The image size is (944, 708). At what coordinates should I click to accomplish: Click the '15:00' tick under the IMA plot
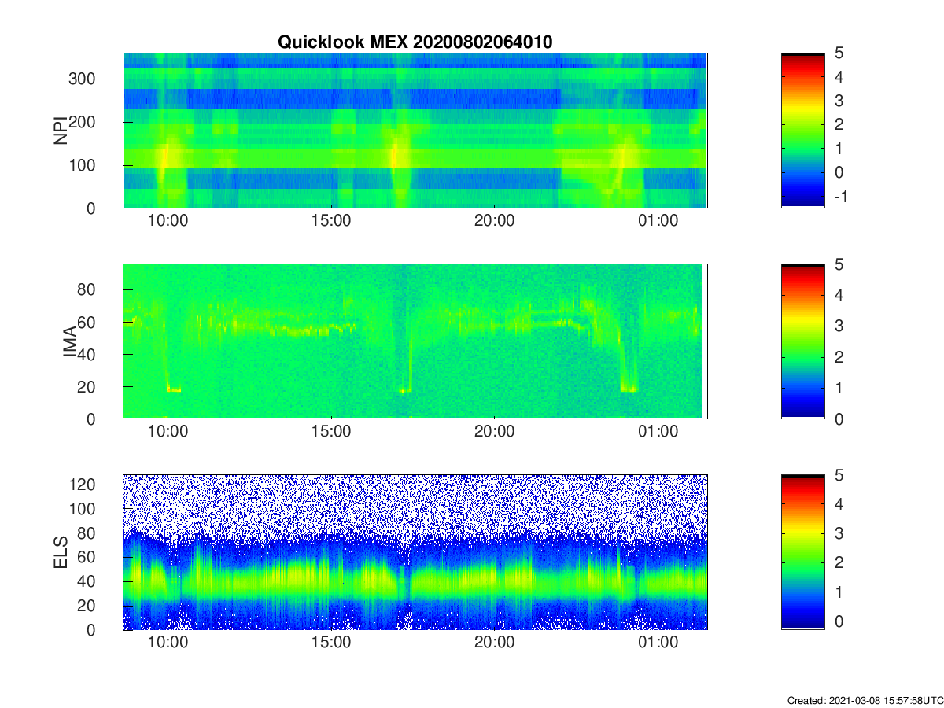pos(331,432)
